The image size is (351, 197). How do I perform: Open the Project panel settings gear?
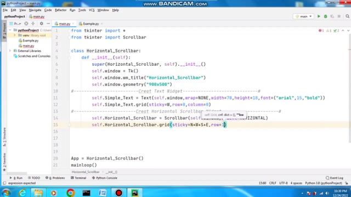click(x=42, y=24)
